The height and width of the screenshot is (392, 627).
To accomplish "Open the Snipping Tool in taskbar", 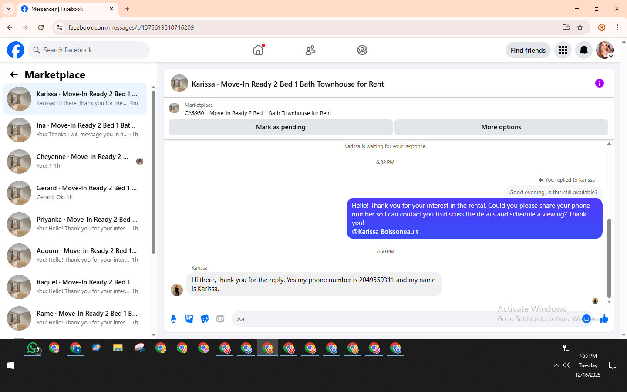I will tap(139, 348).
